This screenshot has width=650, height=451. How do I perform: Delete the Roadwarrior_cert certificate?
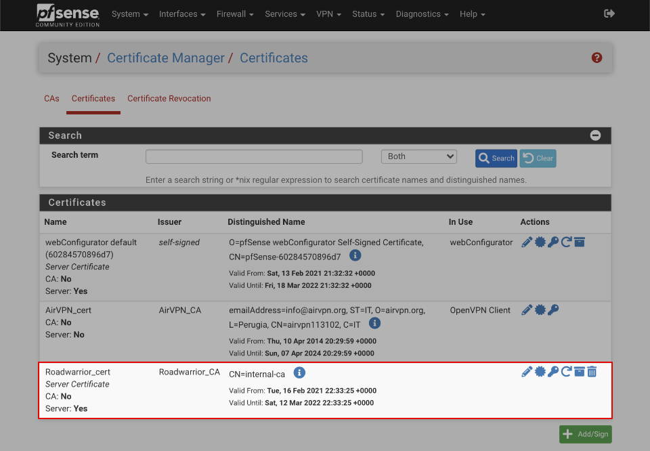coord(592,371)
